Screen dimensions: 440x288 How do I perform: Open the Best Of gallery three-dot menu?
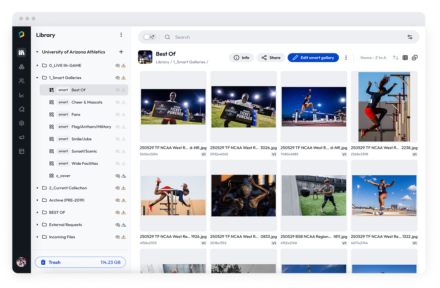click(x=346, y=58)
